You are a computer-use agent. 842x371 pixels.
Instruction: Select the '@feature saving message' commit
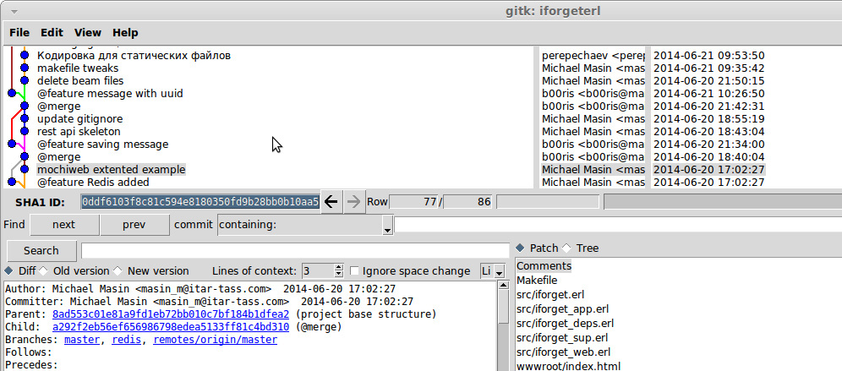pos(102,144)
